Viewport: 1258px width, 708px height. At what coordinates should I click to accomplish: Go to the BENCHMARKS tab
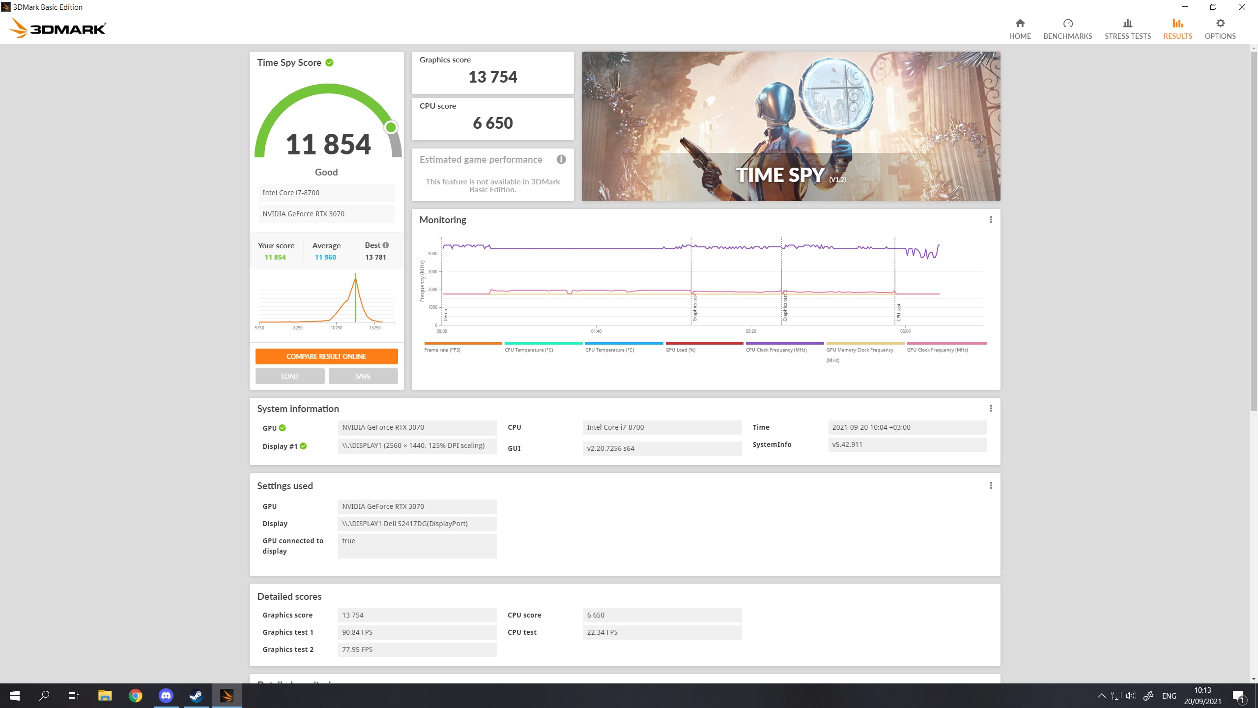point(1067,29)
